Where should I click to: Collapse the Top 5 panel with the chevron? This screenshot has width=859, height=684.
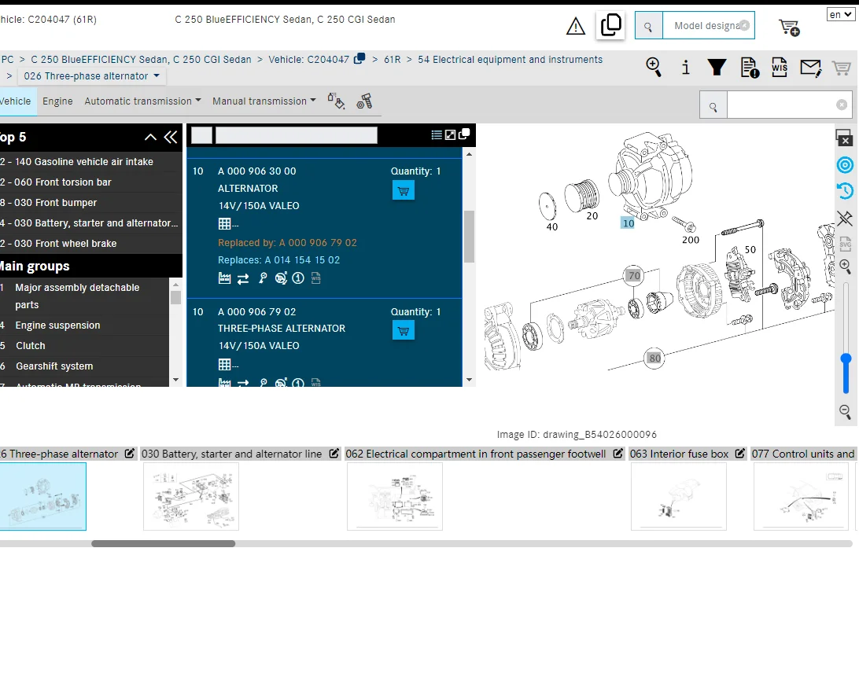point(150,136)
